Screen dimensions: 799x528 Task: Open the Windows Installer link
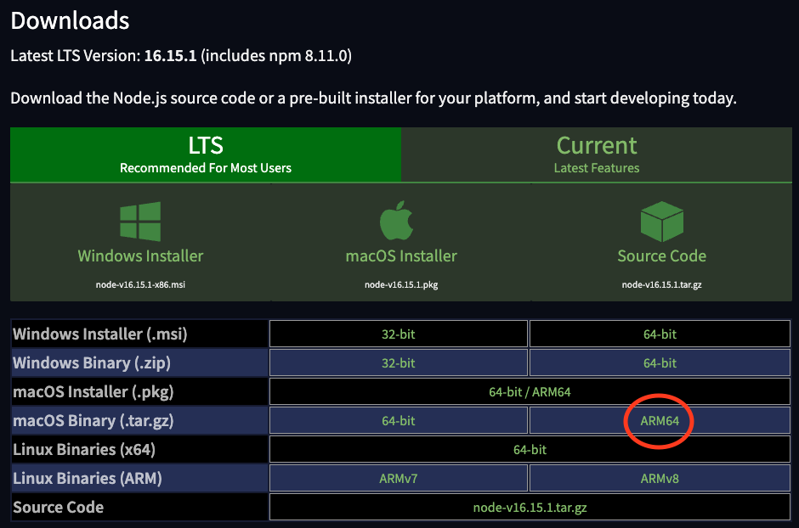(140, 256)
